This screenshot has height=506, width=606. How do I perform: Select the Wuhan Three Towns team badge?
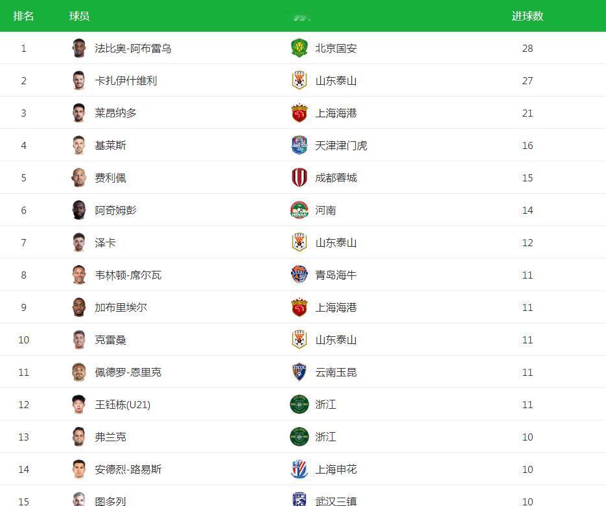(299, 500)
